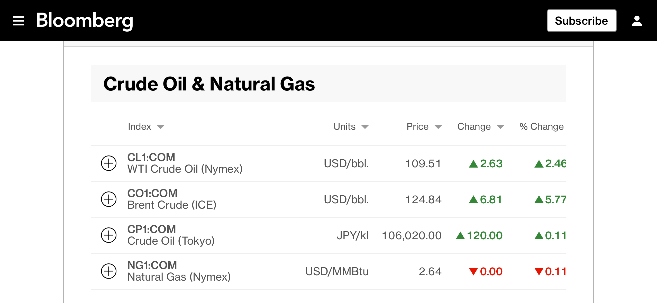The height and width of the screenshot is (303, 657).
Task: Select the % Change column header
Action: coord(541,127)
